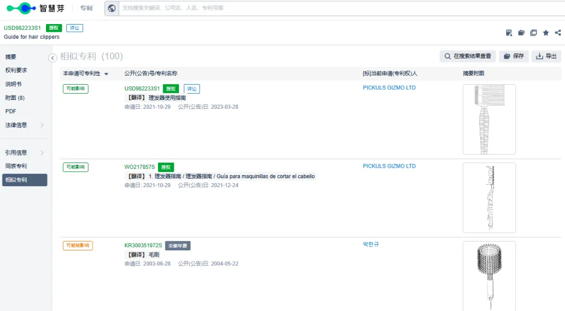Viewport: 565px width, 311px height.
Task: Click the 保存 button
Action: (514, 56)
